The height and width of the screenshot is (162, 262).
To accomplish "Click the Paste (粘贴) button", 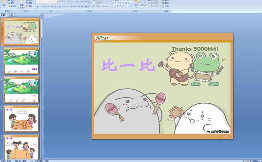I will [x=4, y=4].
